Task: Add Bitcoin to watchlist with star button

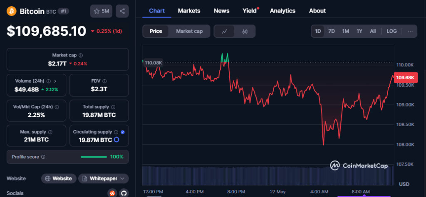Action: (x=101, y=11)
